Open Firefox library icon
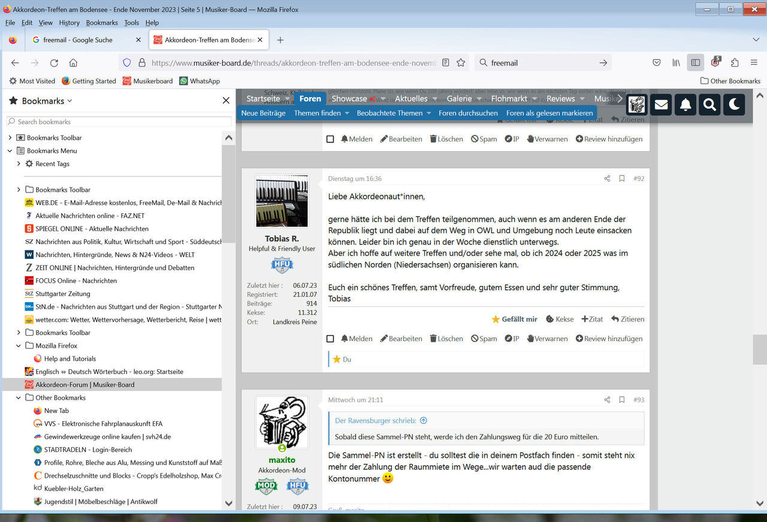The height and width of the screenshot is (522, 767). click(676, 62)
